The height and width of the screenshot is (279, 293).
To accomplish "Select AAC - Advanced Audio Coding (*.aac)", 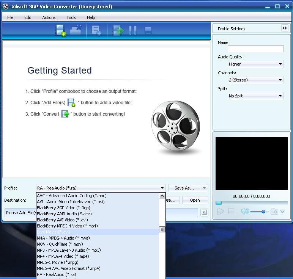I will [98, 196].
